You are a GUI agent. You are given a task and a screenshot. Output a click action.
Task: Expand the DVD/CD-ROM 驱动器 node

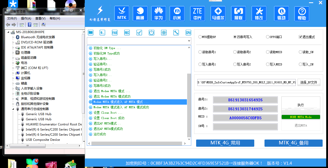click(13, 42)
